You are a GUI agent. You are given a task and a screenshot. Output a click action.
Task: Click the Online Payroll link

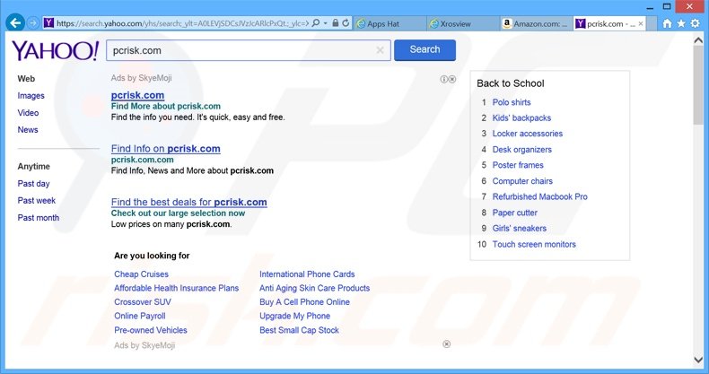pyautogui.click(x=140, y=316)
